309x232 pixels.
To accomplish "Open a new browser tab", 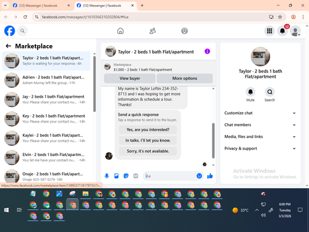I will tap(142, 6).
